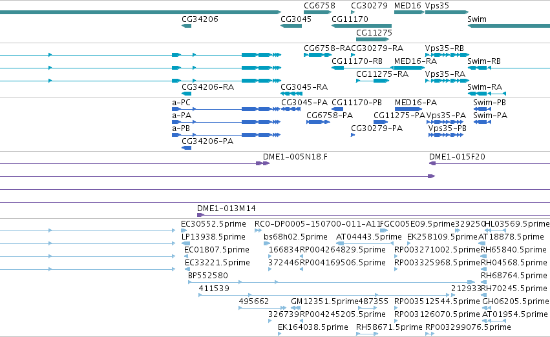This screenshot has height=337, width=550.
Task: Open the EK258109.5prime EST label
Action: click(442, 237)
